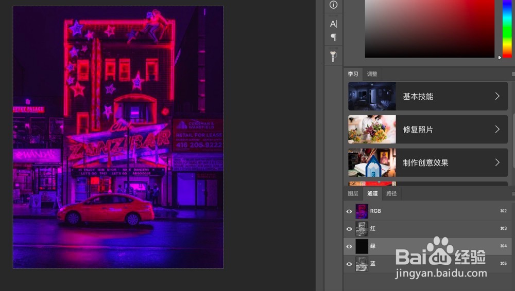Switch to the 调整 tab
This screenshot has height=291, width=515.
coord(372,74)
